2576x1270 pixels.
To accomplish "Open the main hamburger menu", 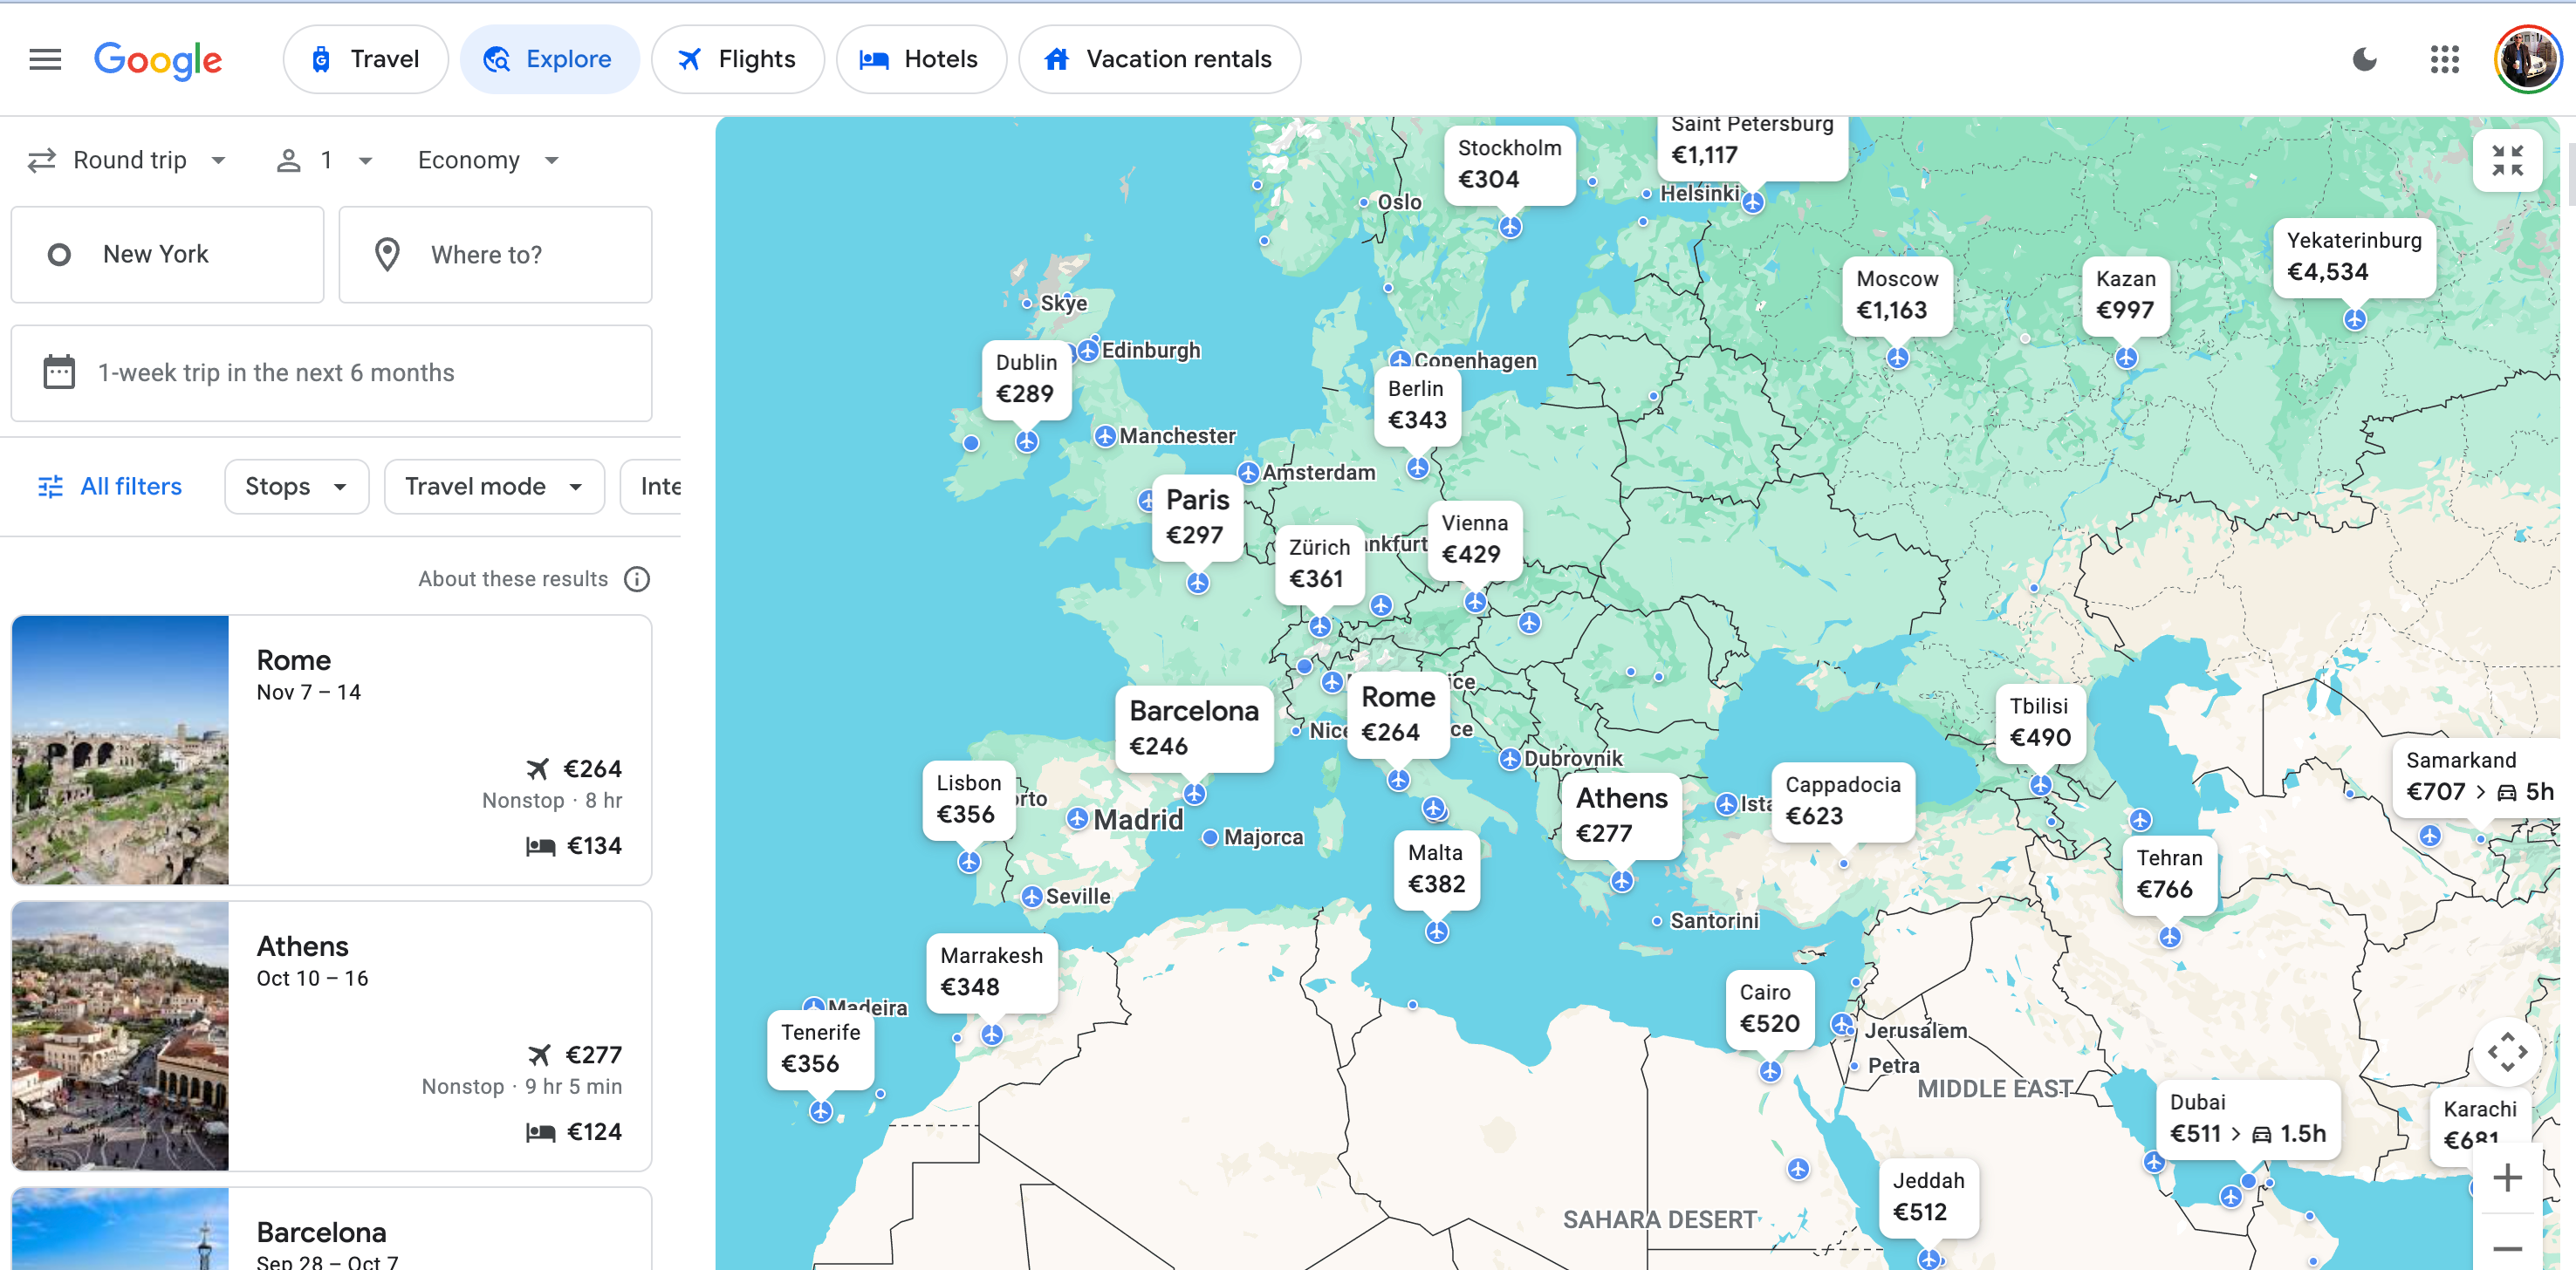I will 45,60.
